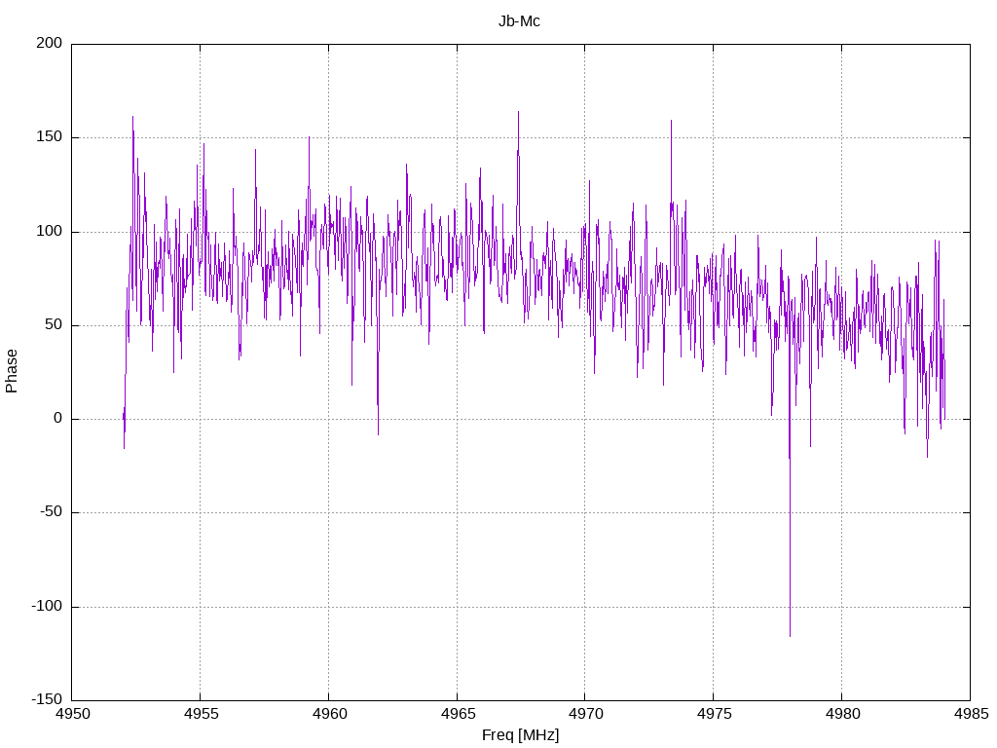Click the y-axis tick label 200
The image size is (997, 748).
coord(50,43)
